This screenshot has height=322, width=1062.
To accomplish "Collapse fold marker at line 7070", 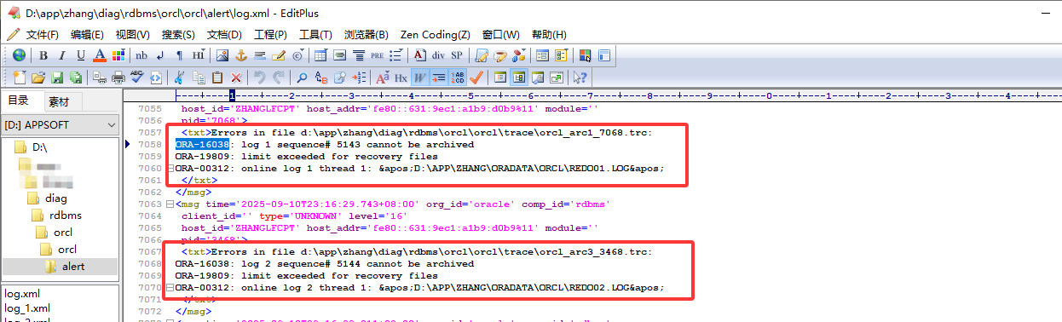I will (170, 288).
